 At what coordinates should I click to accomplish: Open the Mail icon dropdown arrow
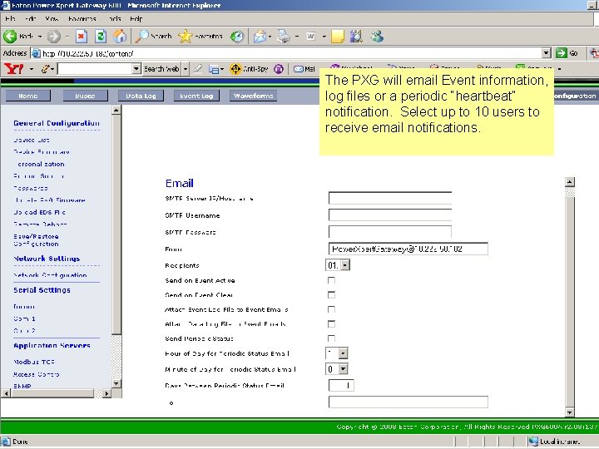point(270,37)
